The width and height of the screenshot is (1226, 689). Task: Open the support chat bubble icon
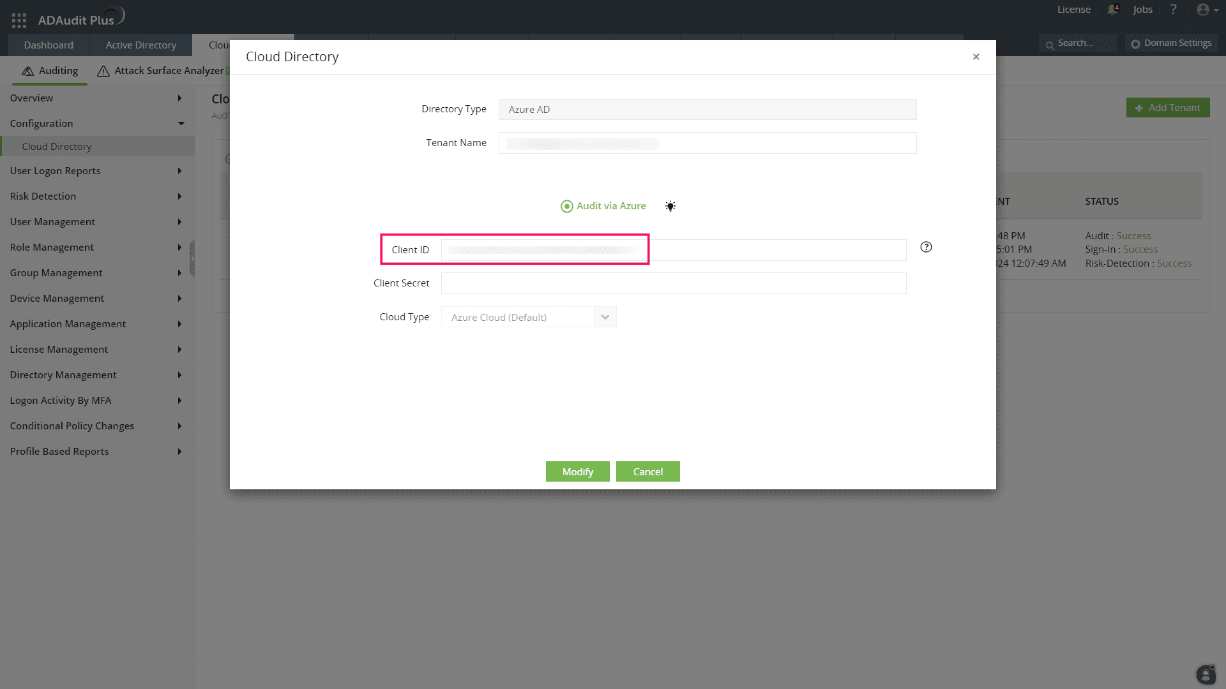point(1205,674)
